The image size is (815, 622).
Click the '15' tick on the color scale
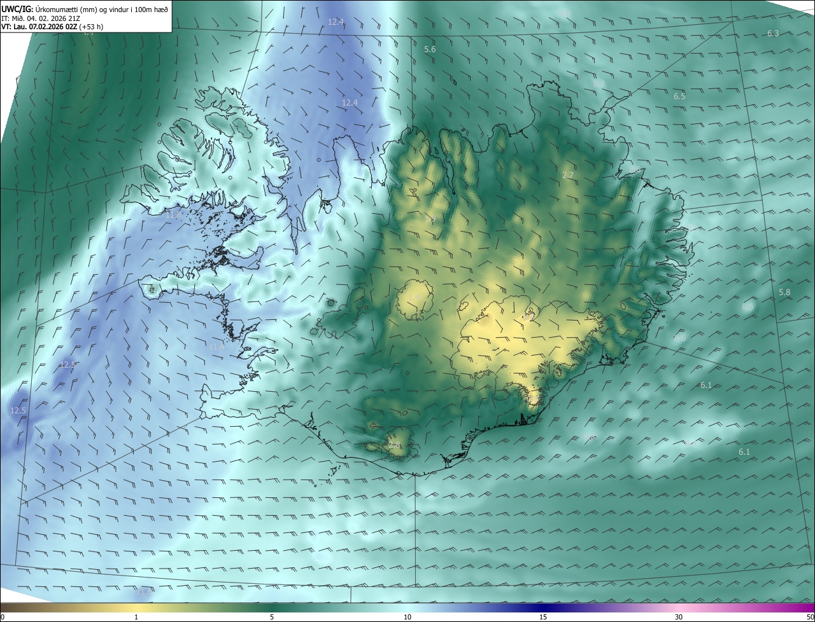pos(543,617)
